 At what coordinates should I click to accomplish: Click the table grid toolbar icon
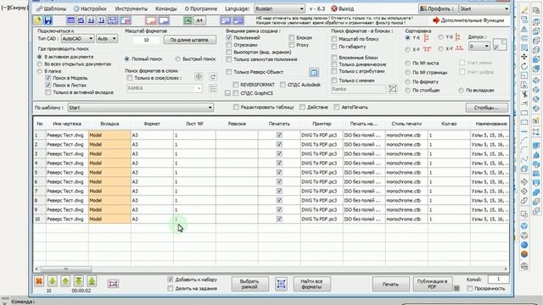click(70, 20)
